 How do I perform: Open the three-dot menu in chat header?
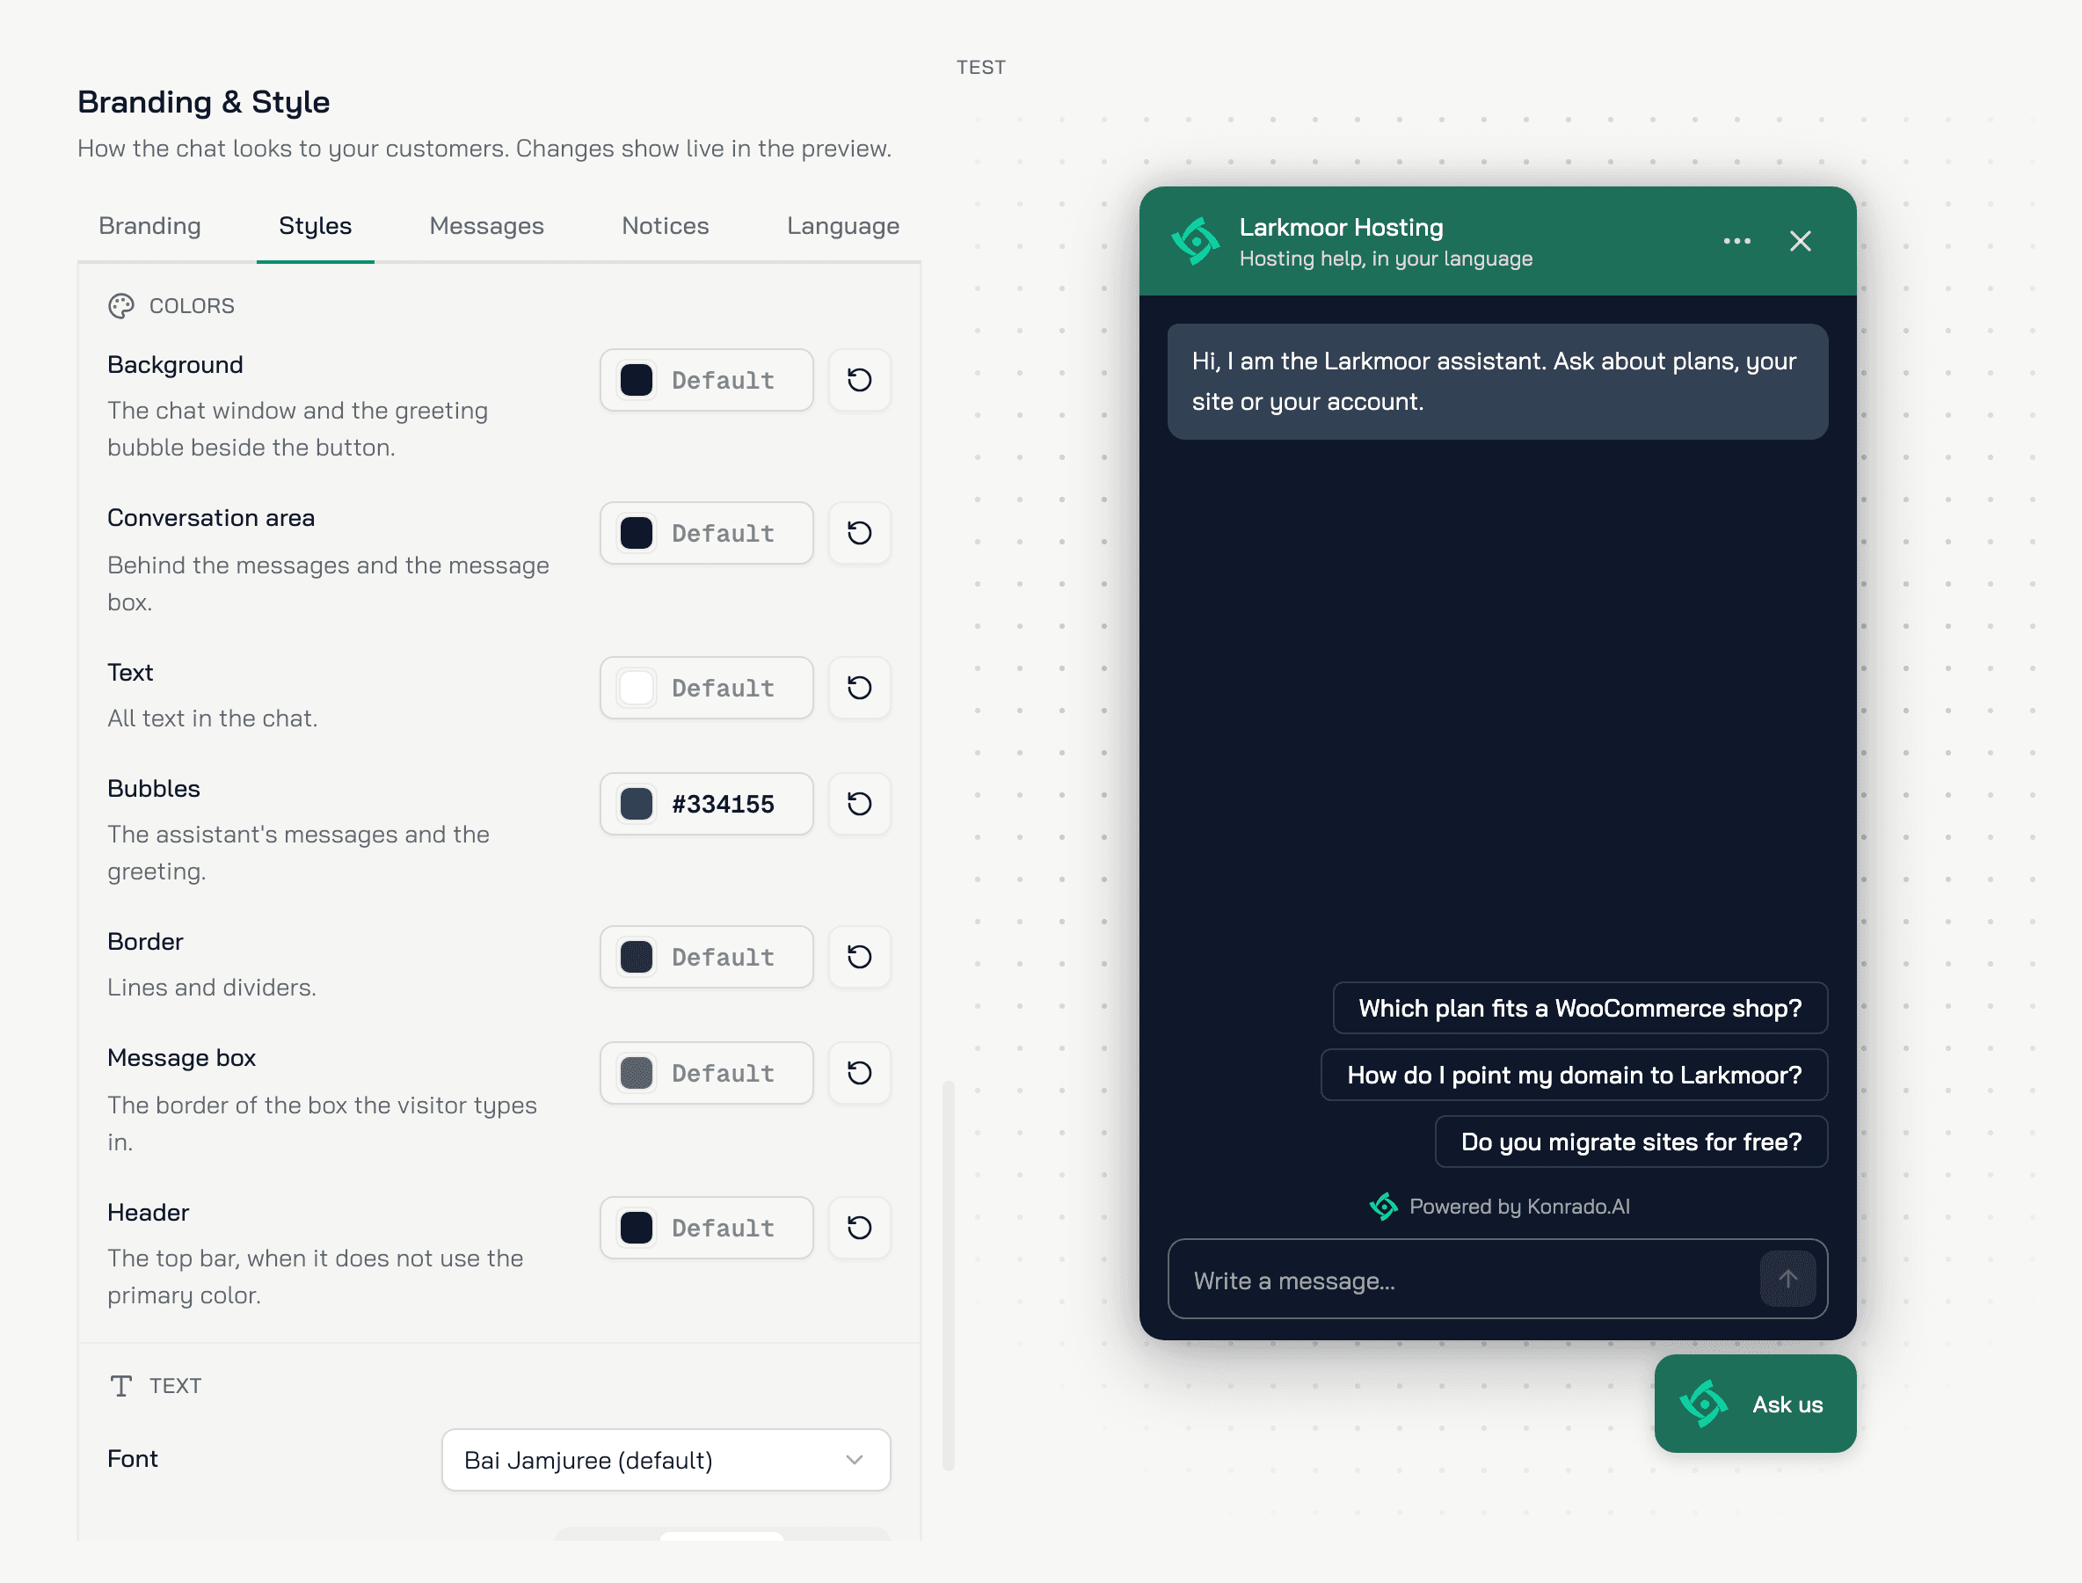coord(1737,241)
